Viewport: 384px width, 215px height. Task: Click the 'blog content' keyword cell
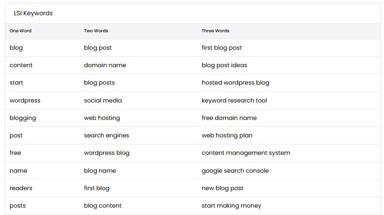(103, 206)
